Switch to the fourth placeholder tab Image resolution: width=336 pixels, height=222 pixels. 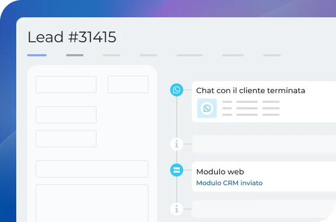click(x=148, y=55)
